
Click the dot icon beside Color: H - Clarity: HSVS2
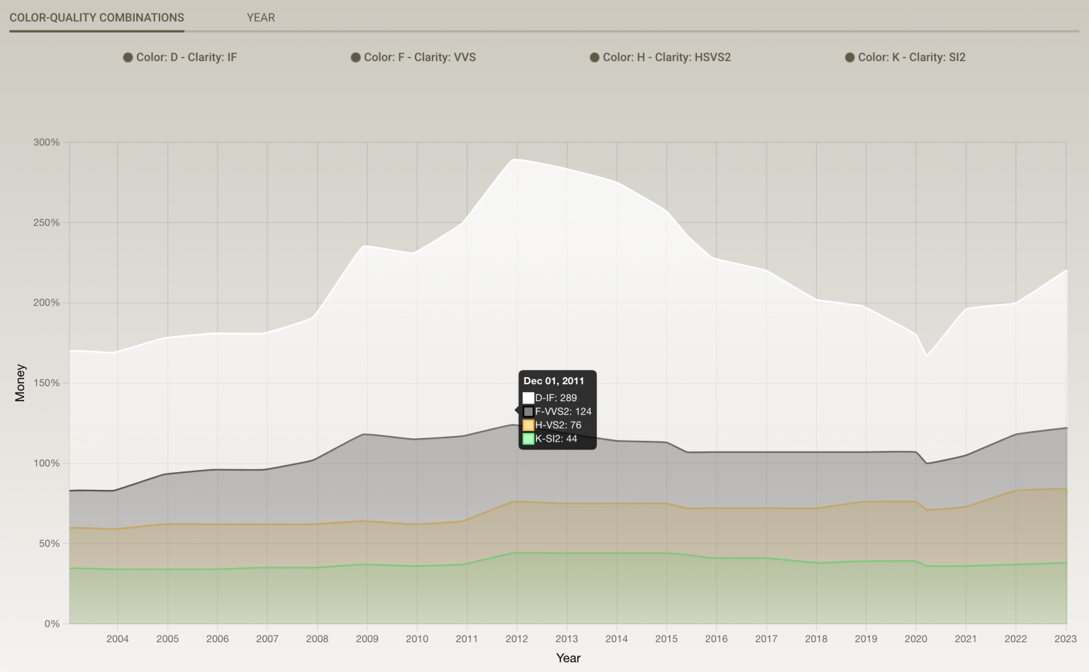(595, 57)
